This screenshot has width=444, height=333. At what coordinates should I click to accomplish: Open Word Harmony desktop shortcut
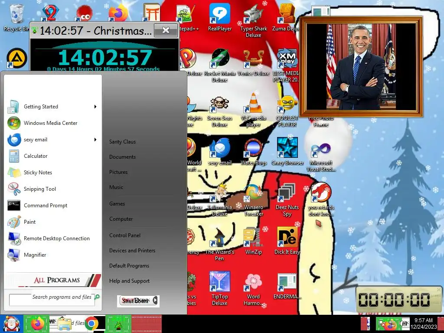pyautogui.click(x=253, y=289)
